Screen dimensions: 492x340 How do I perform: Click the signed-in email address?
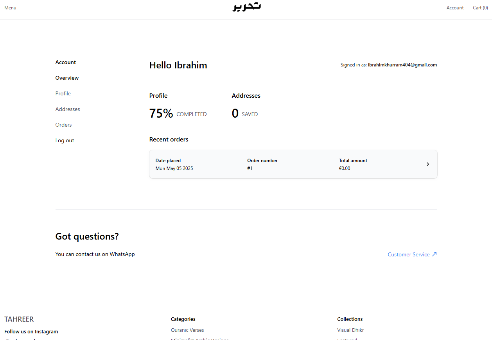pyautogui.click(x=402, y=64)
